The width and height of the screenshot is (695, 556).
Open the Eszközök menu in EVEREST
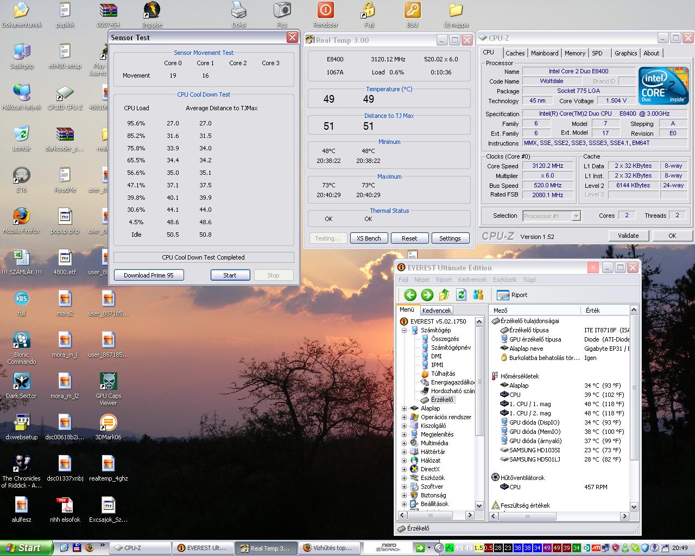[505, 280]
